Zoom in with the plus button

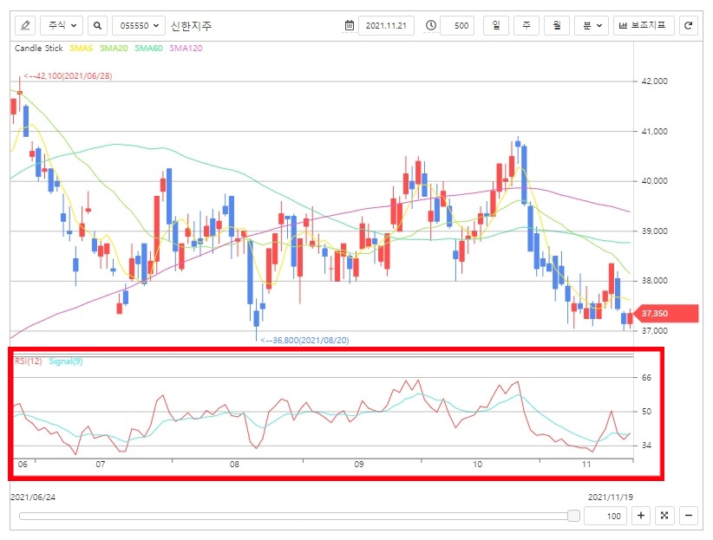(x=641, y=516)
